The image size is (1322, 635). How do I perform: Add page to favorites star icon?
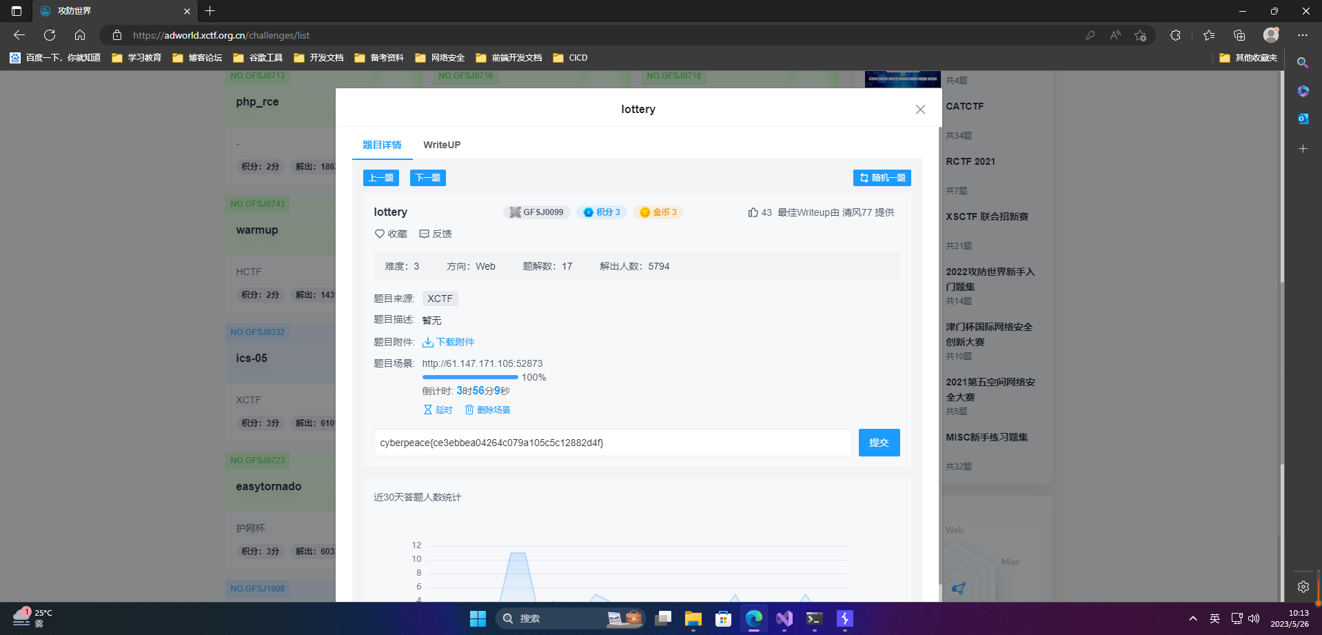coord(1140,35)
